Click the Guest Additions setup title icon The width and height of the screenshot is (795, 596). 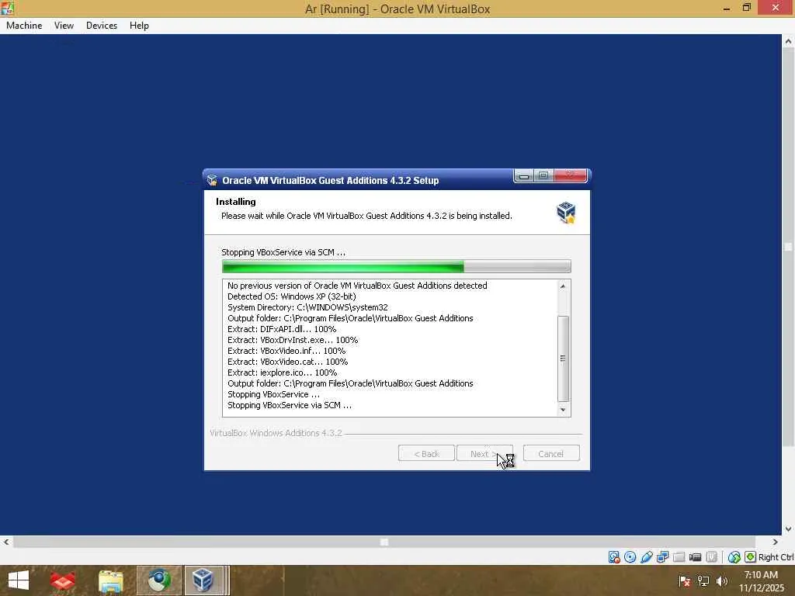coord(213,180)
